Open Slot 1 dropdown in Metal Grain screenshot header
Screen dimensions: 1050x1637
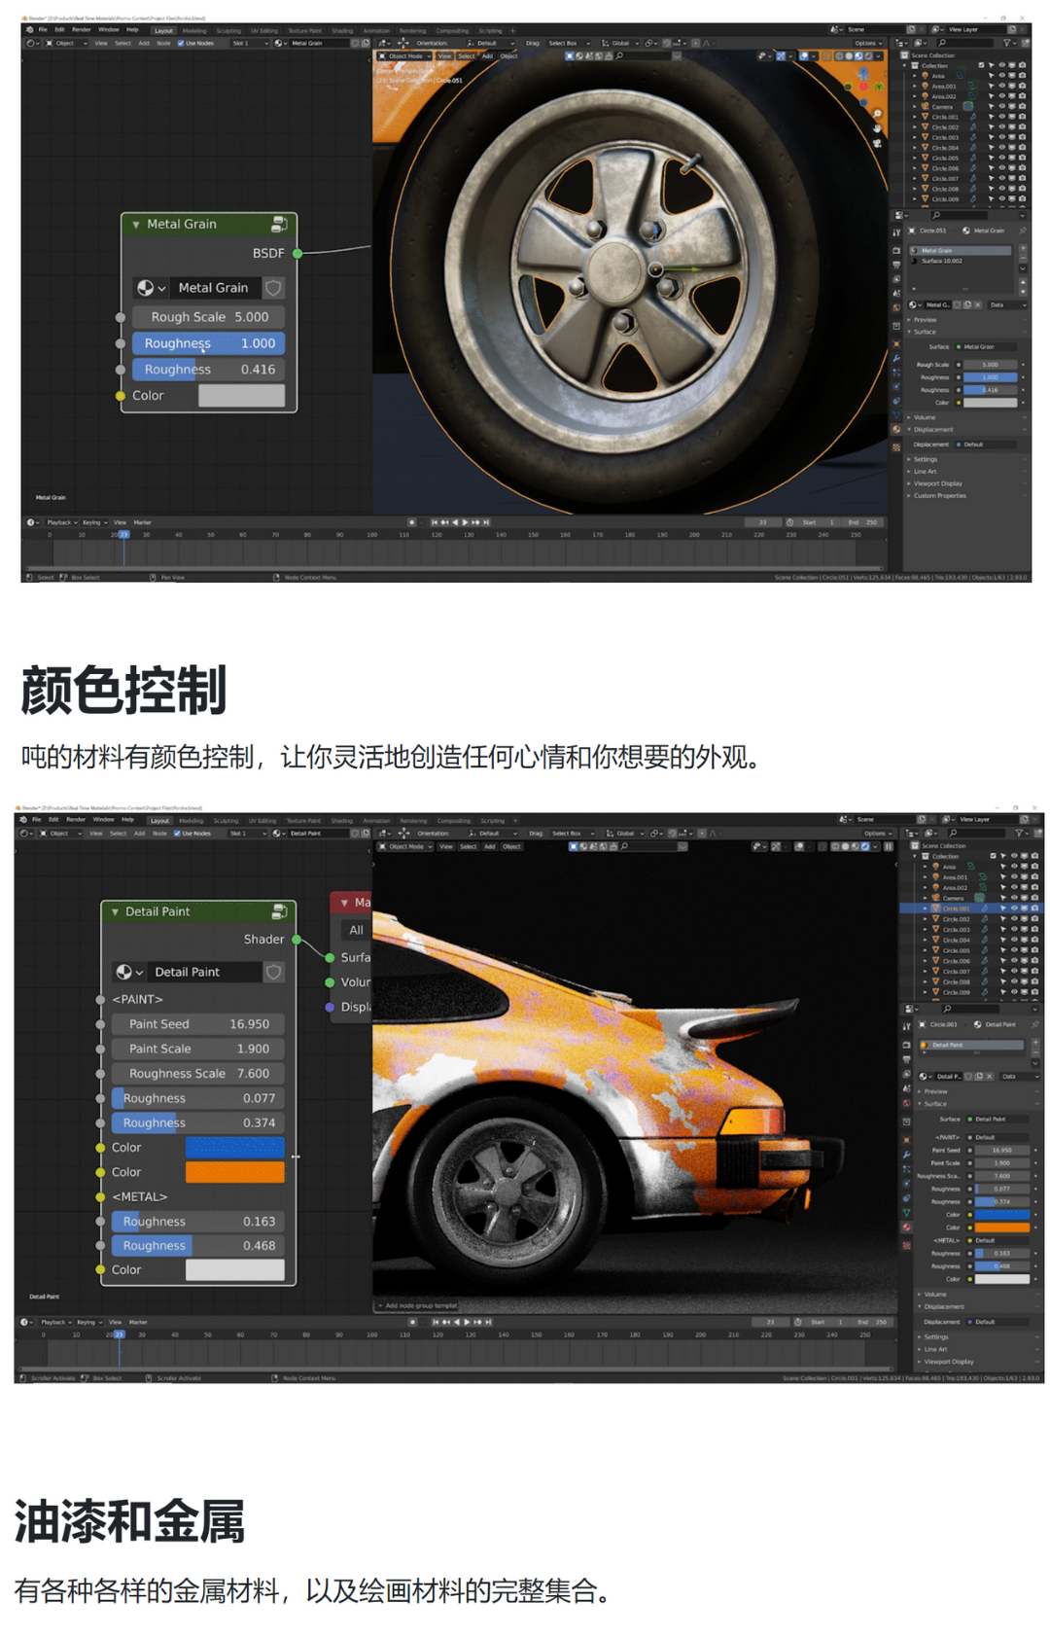(250, 43)
